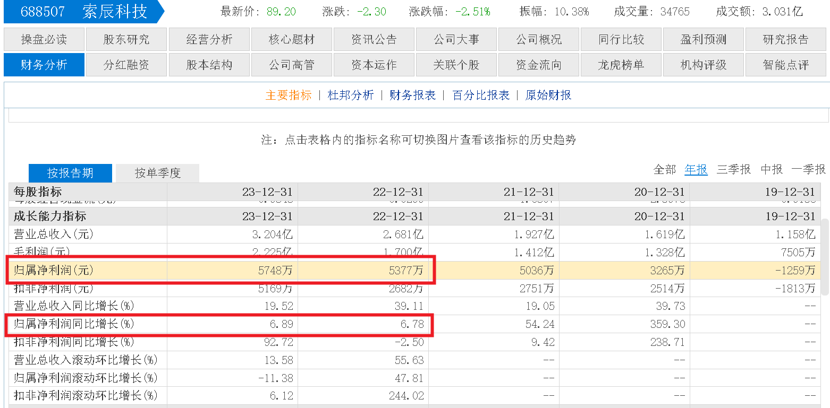Image resolution: width=830 pixels, height=408 pixels.
Task: Filter reports by 全部
Action: (x=665, y=169)
